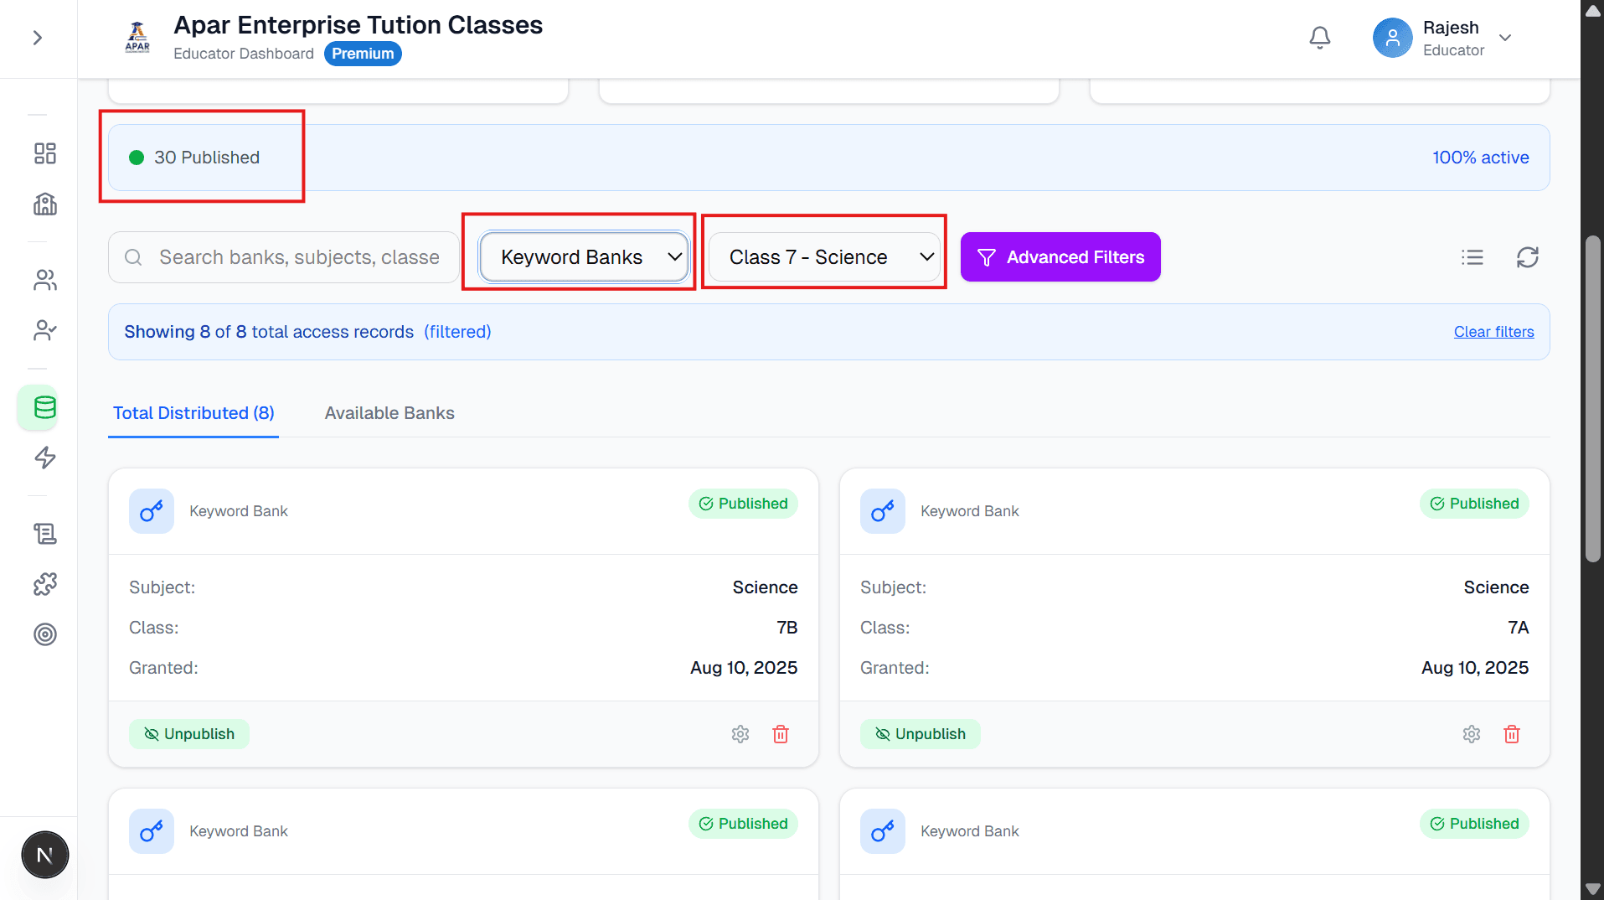Delete the Class 7B keyword bank
The image size is (1604, 900).
[781, 734]
